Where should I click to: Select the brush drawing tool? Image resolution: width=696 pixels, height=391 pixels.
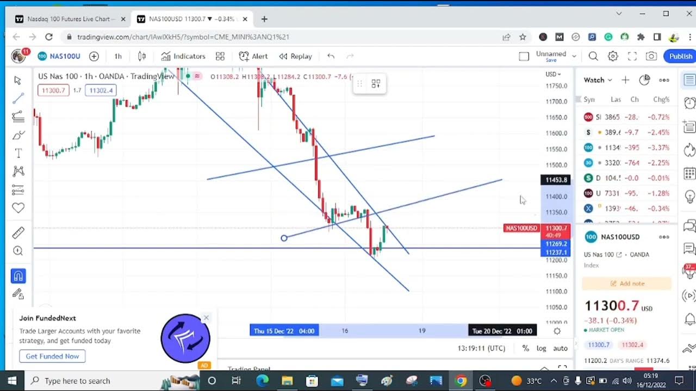(18, 135)
